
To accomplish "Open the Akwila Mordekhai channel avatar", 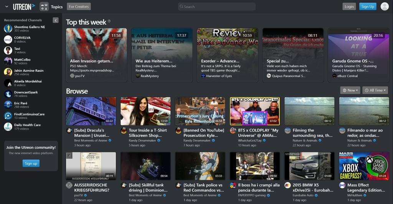I will click(8, 83).
